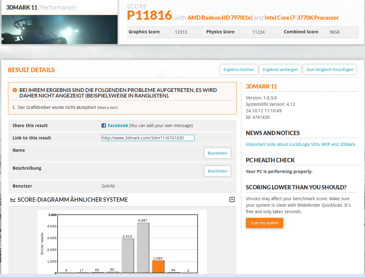Select the result link URL field
The image size is (365, 277).
(x=148, y=138)
